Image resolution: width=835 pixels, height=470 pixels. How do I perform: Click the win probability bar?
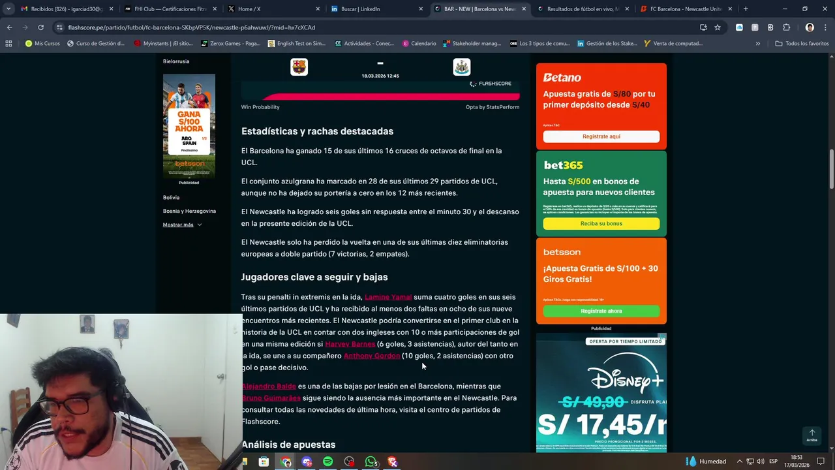(x=380, y=97)
